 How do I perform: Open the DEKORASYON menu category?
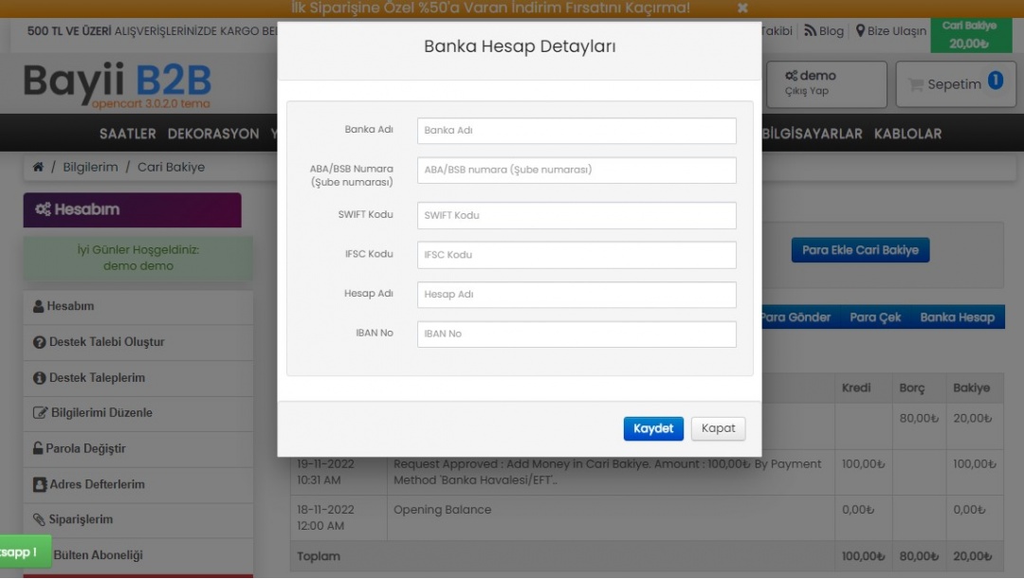coord(220,134)
